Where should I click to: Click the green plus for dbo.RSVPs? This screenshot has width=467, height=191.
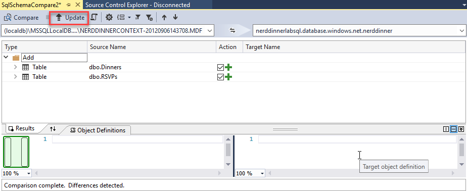click(x=228, y=77)
